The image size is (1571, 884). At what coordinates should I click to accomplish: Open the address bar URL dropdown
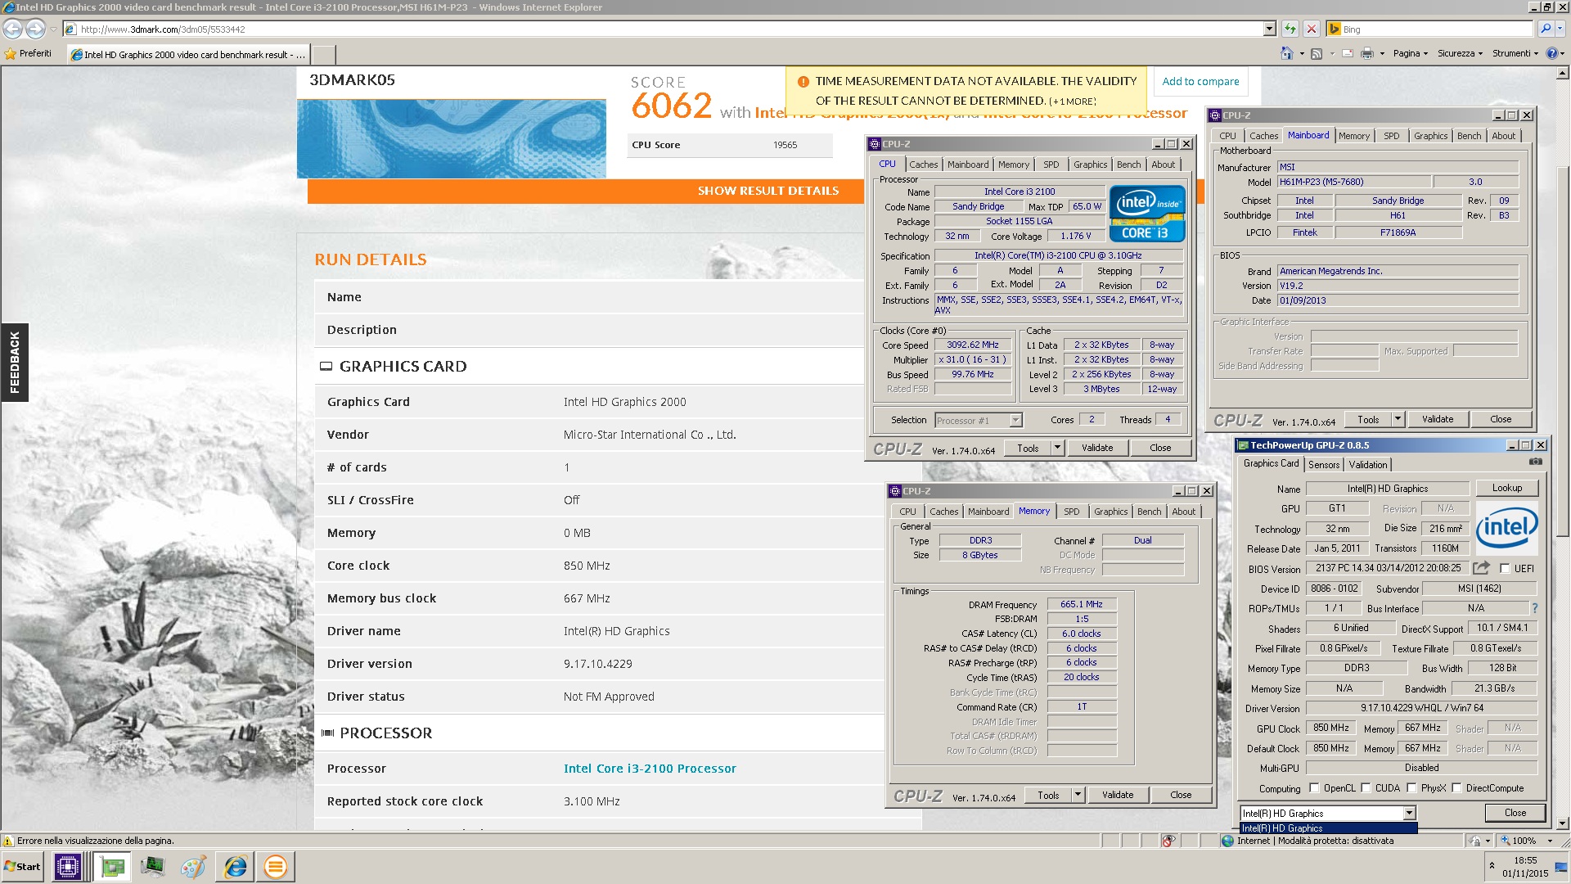pos(1269,29)
